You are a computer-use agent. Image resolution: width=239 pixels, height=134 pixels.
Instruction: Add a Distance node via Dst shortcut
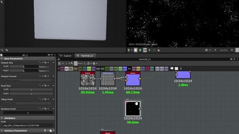tap(89, 69)
